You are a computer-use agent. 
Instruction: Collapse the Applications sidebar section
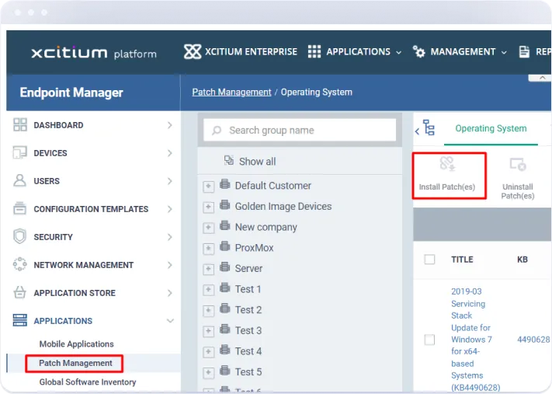170,321
